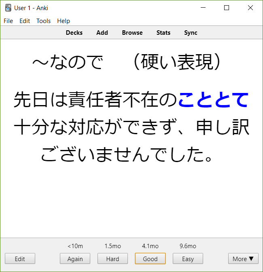Expand the More dropdown menu
This screenshot has width=263, height=272.
click(x=243, y=259)
